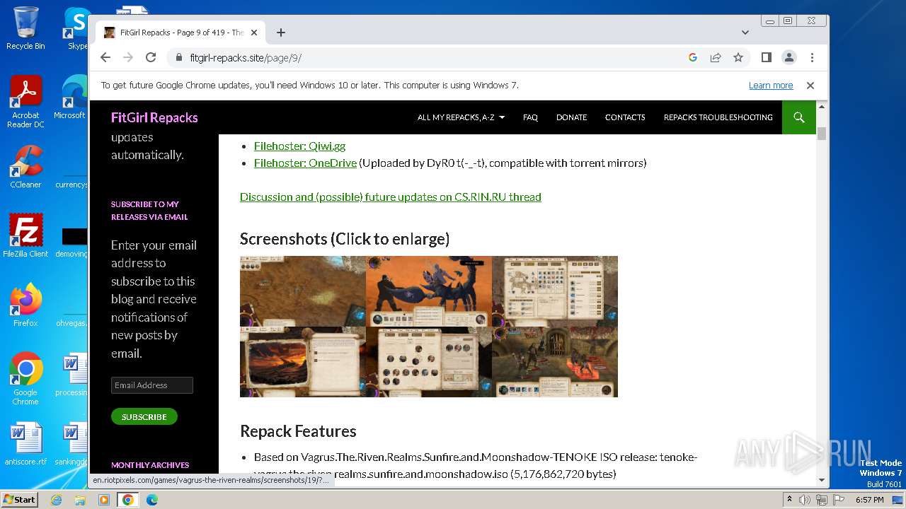Enlarge the top-middle scorpion battle screenshot
This screenshot has width=906, height=509.
[x=429, y=291]
